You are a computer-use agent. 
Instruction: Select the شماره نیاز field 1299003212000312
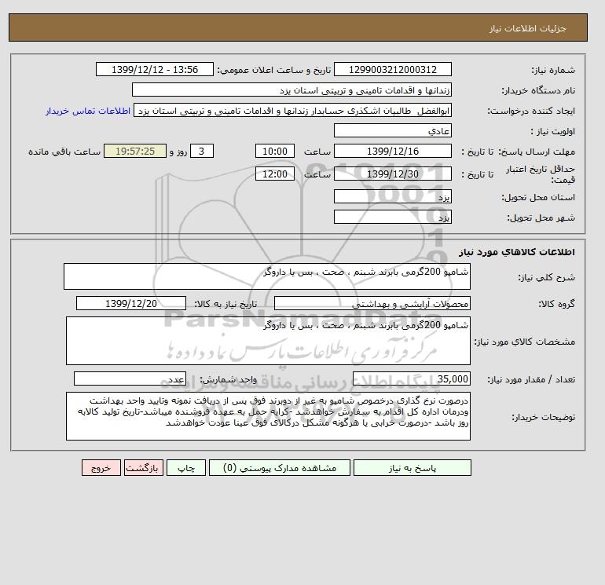[393, 69]
